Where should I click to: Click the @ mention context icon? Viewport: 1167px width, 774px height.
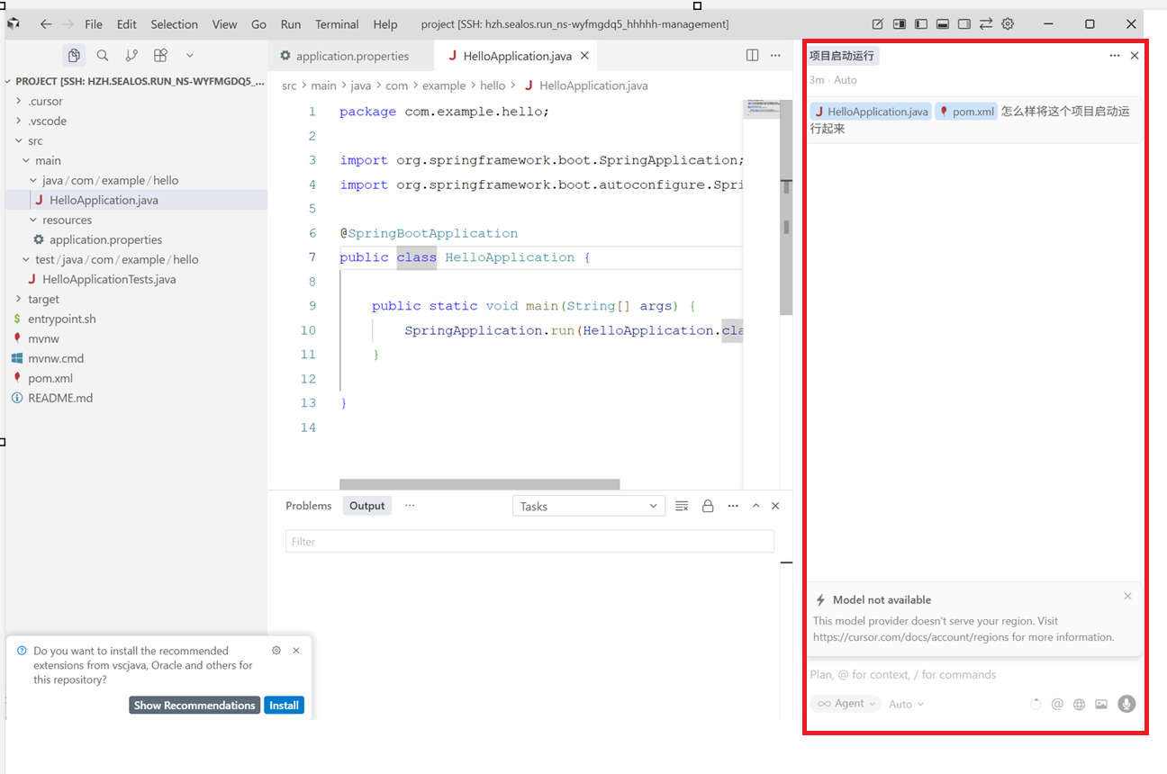coord(1058,705)
